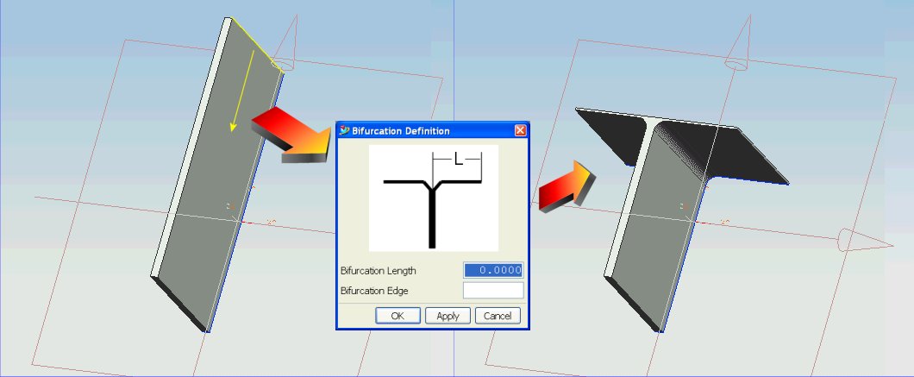
Task: Click OK in Bifurcation Definition dialog
Action: [x=398, y=316]
